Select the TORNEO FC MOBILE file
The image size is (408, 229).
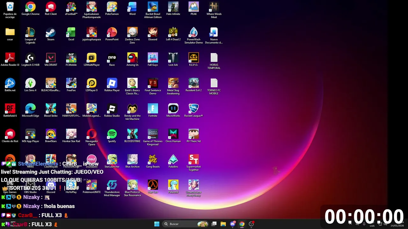[214, 86]
